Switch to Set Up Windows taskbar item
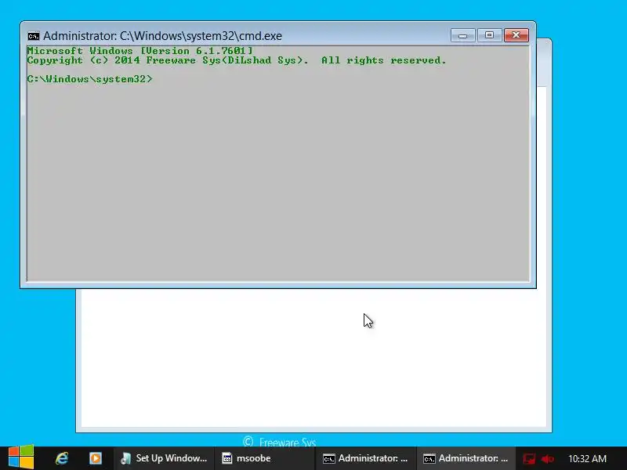Screen dimensions: 627x470 [164, 458]
